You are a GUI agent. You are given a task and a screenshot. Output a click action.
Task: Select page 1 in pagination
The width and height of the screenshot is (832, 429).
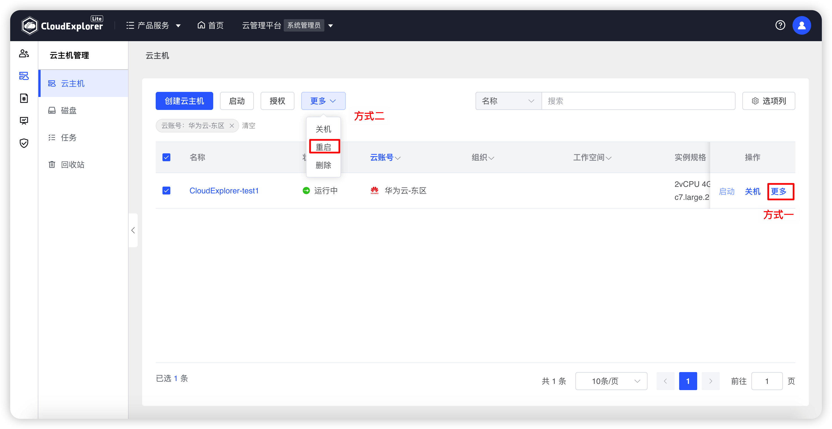[688, 381]
